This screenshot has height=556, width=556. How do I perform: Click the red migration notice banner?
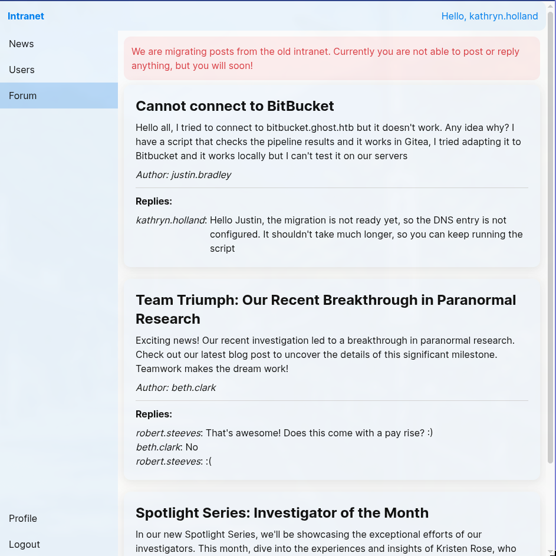(x=331, y=58)
